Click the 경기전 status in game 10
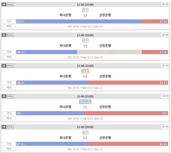171x153 pixels. (165, 5)
